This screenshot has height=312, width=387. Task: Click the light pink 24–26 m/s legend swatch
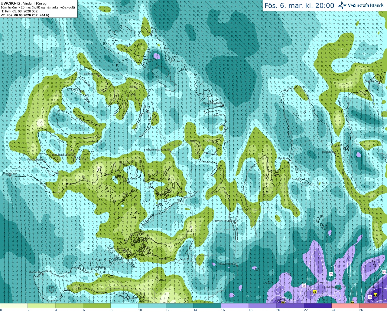point(346,306)
